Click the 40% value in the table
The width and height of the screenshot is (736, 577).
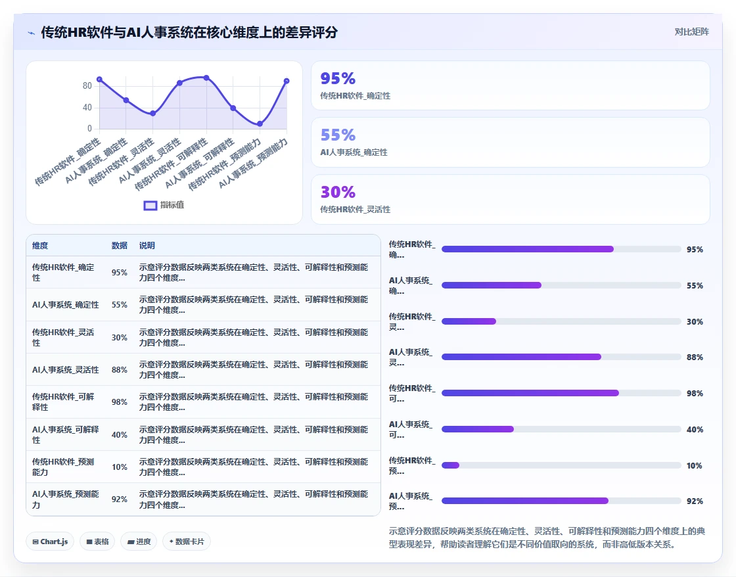[119, 435]
